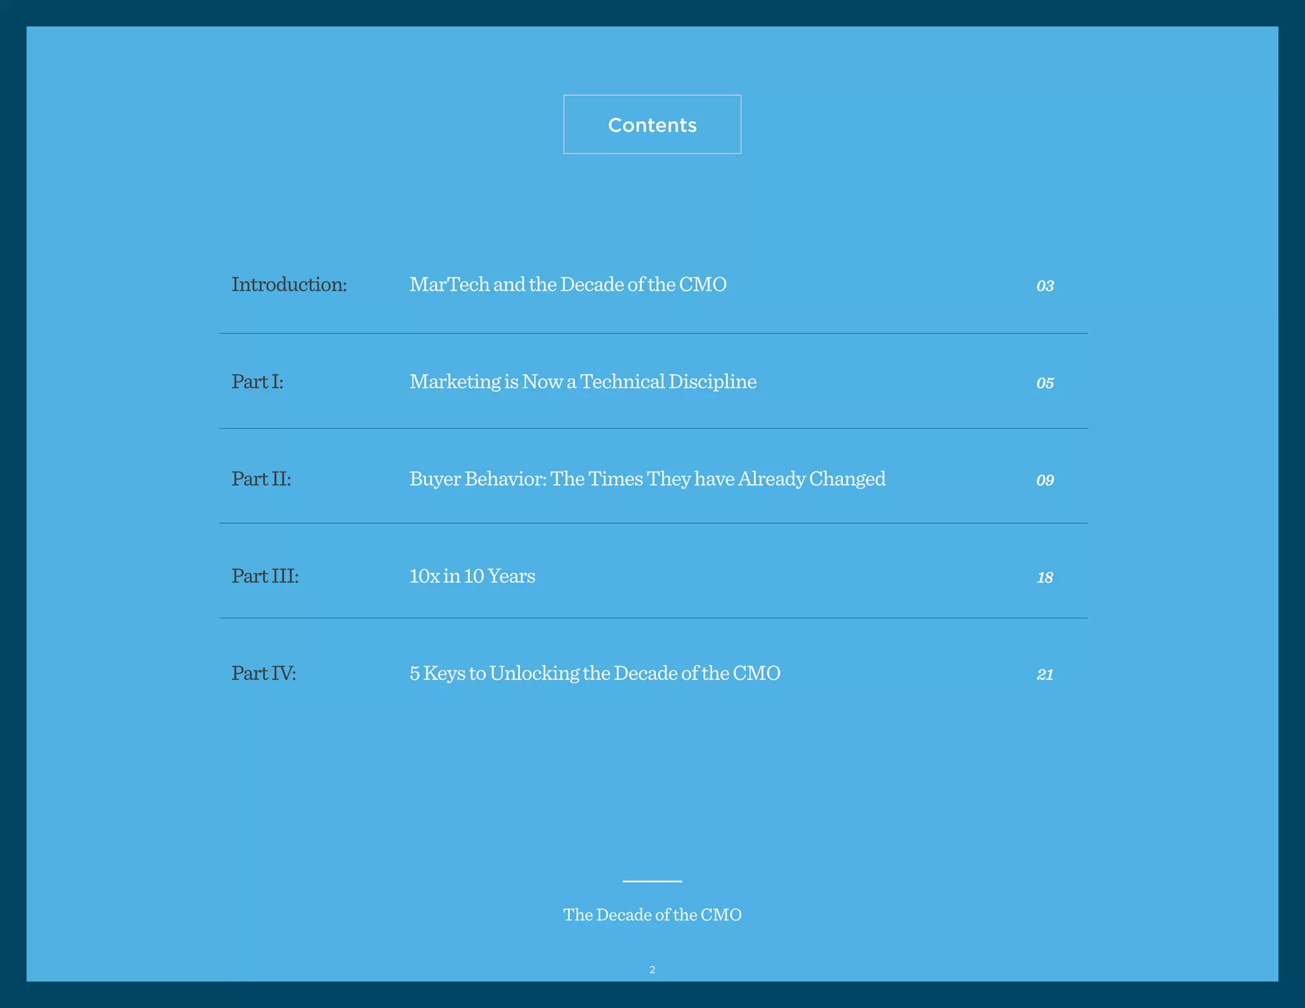Select the Part I label
1305x1008 pixels.
point(257,382)
